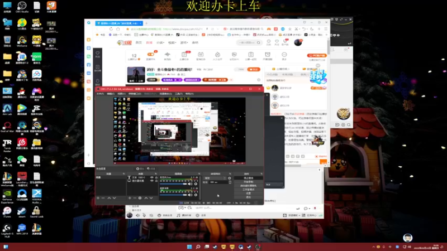Adjust the first audio channel volume slider in OBS
447x251 pixels.
[x=173, y=184]
